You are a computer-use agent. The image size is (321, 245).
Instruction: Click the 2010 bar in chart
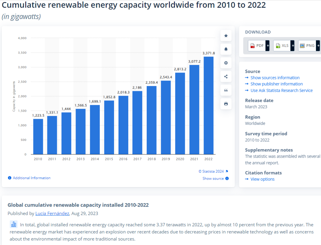point(38,136)
